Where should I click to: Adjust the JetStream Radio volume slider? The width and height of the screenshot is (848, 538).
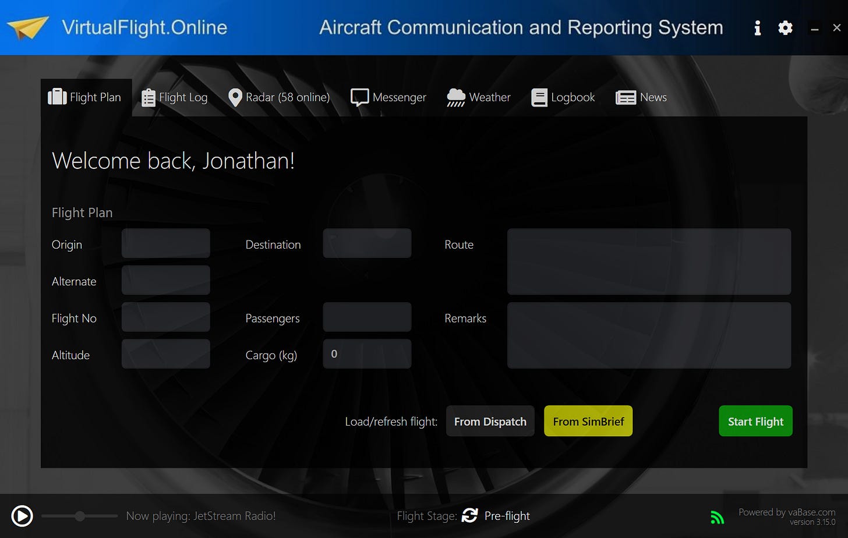tap(79, 516)
